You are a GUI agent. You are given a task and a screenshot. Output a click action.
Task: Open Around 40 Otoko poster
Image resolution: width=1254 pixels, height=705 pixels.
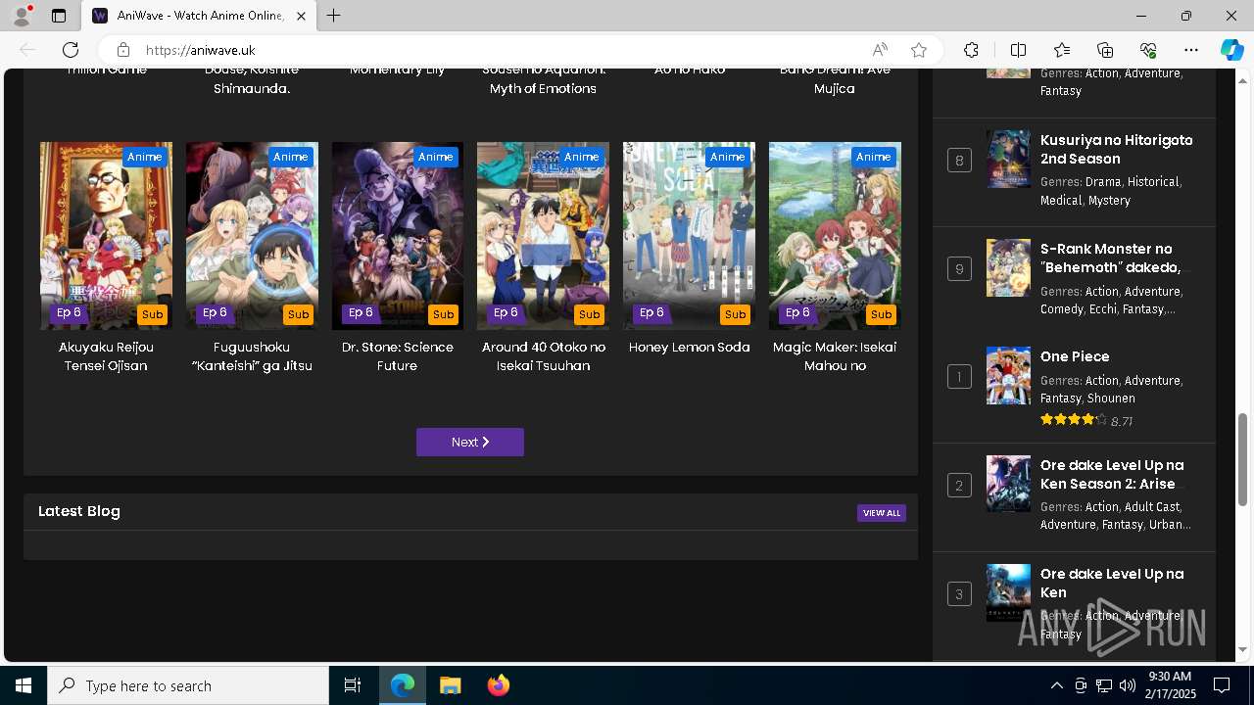pyautogui.click(x=543, y=235)
